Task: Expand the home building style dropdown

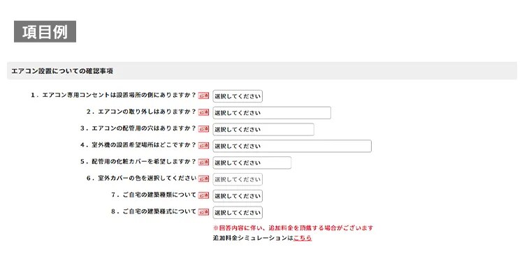Action: (x=238, y=213)
